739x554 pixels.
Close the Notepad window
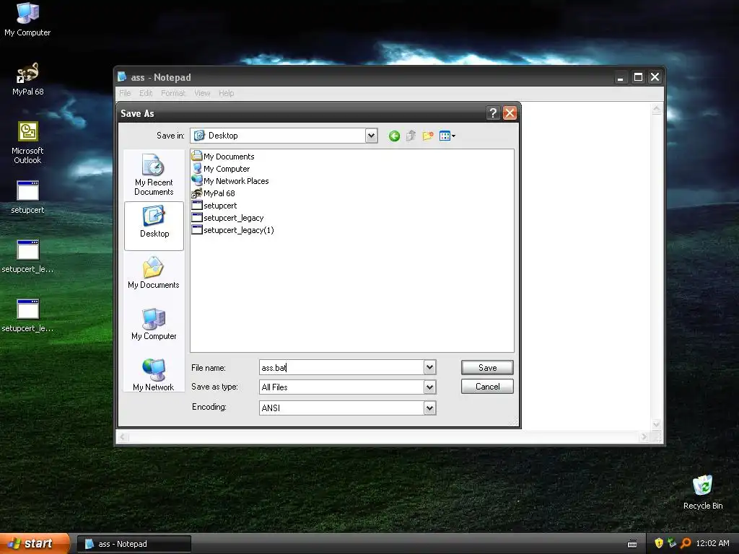point(655,77)
